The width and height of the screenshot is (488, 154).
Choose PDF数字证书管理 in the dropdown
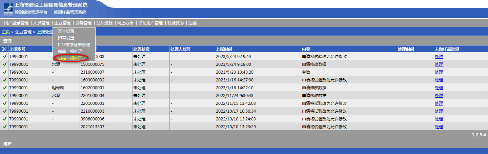tap(74, 45)
